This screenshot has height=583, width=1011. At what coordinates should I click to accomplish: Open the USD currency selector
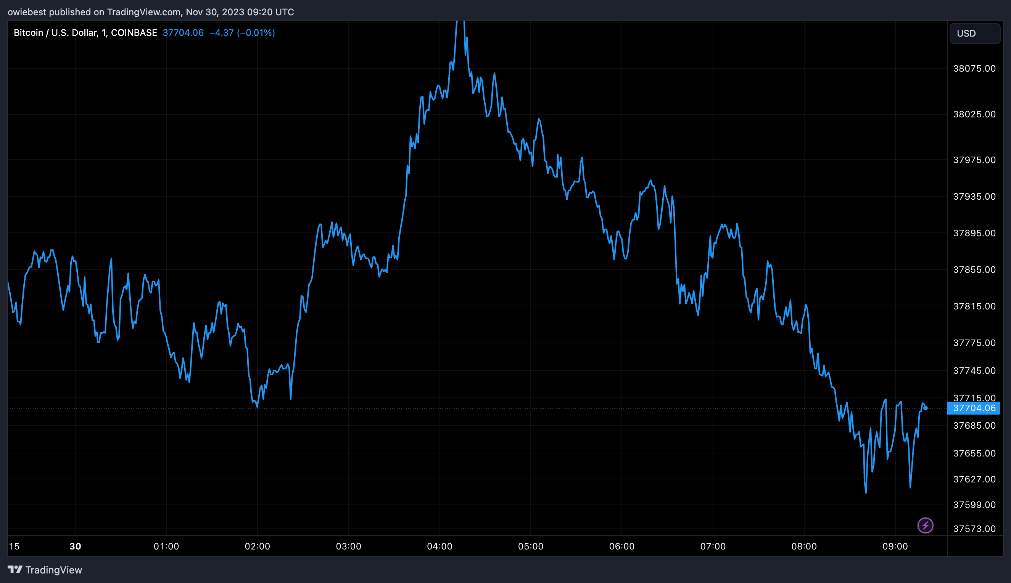pyautogui.click(x=974, y=33)
